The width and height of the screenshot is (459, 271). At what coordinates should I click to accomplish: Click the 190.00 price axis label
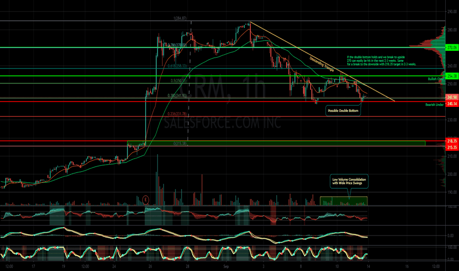[452, 192]
